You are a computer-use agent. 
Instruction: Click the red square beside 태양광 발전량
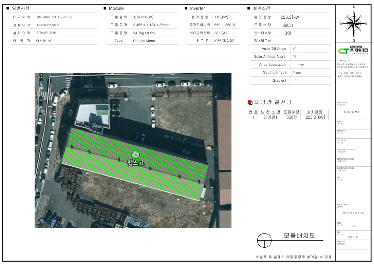tap(250, 102)
